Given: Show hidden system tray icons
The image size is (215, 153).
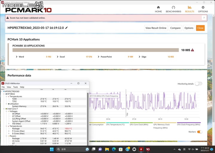Looking at the screenshot, I should (174, 149).
